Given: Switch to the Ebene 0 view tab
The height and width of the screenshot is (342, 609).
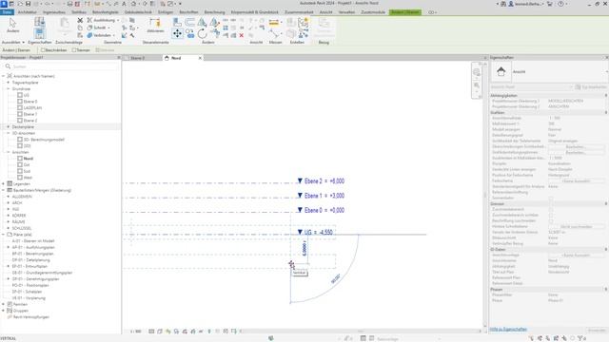Looking at the screenshot, I should click(x=137, y=58).
